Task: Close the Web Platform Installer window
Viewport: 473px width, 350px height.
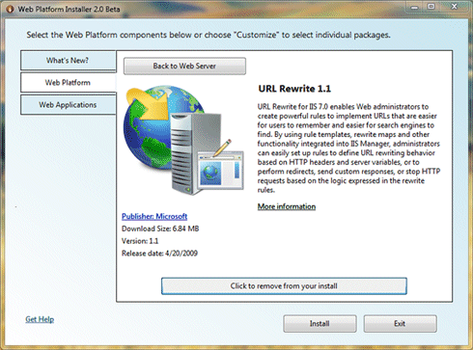Action: pyautogui.click(x=454, y=7)
